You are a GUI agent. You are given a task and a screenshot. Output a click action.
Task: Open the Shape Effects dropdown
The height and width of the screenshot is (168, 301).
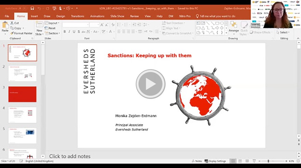tap(261, 32)
